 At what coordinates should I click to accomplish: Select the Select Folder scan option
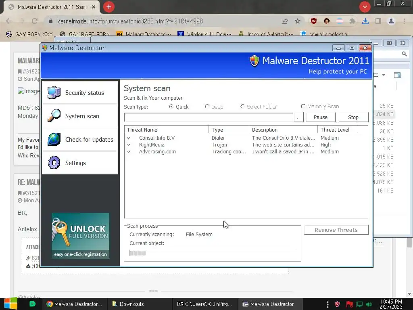[259, 107]
